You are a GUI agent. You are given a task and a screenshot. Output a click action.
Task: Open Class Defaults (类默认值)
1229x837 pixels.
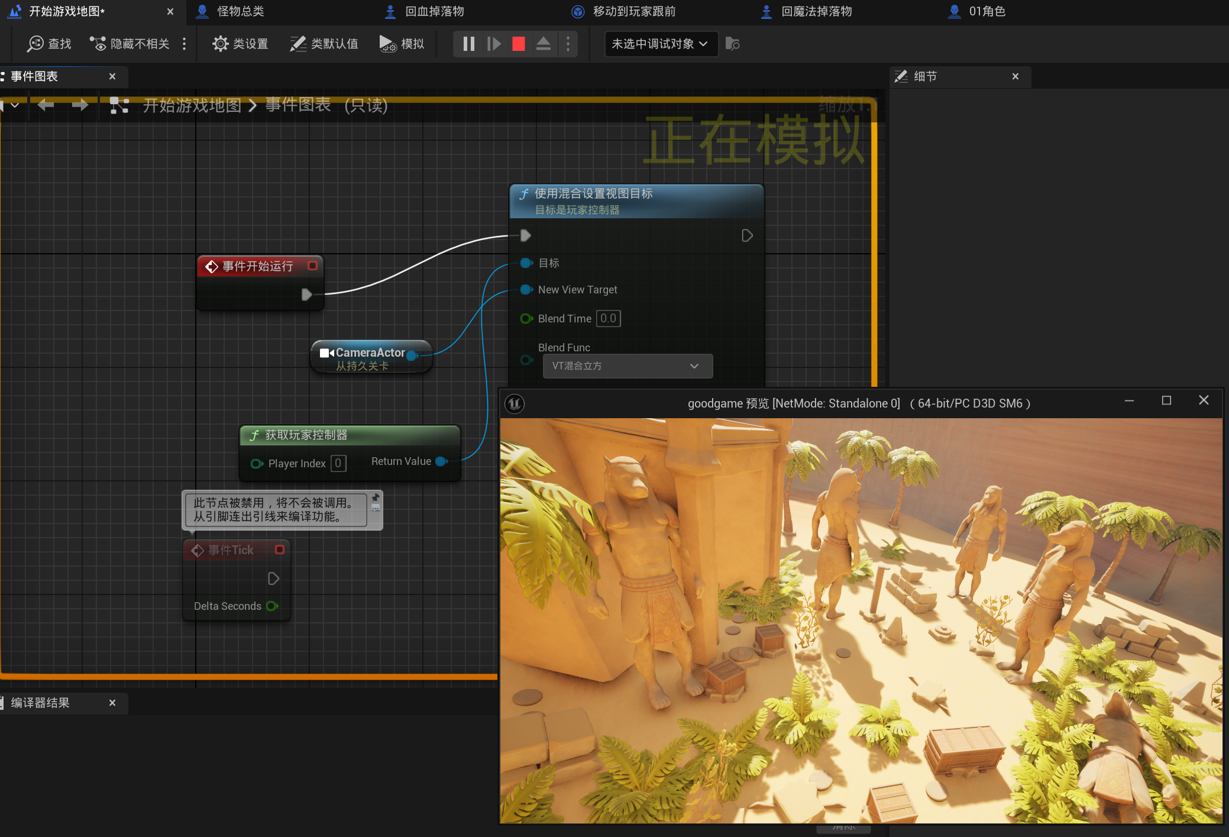click(x=324, y=44)
